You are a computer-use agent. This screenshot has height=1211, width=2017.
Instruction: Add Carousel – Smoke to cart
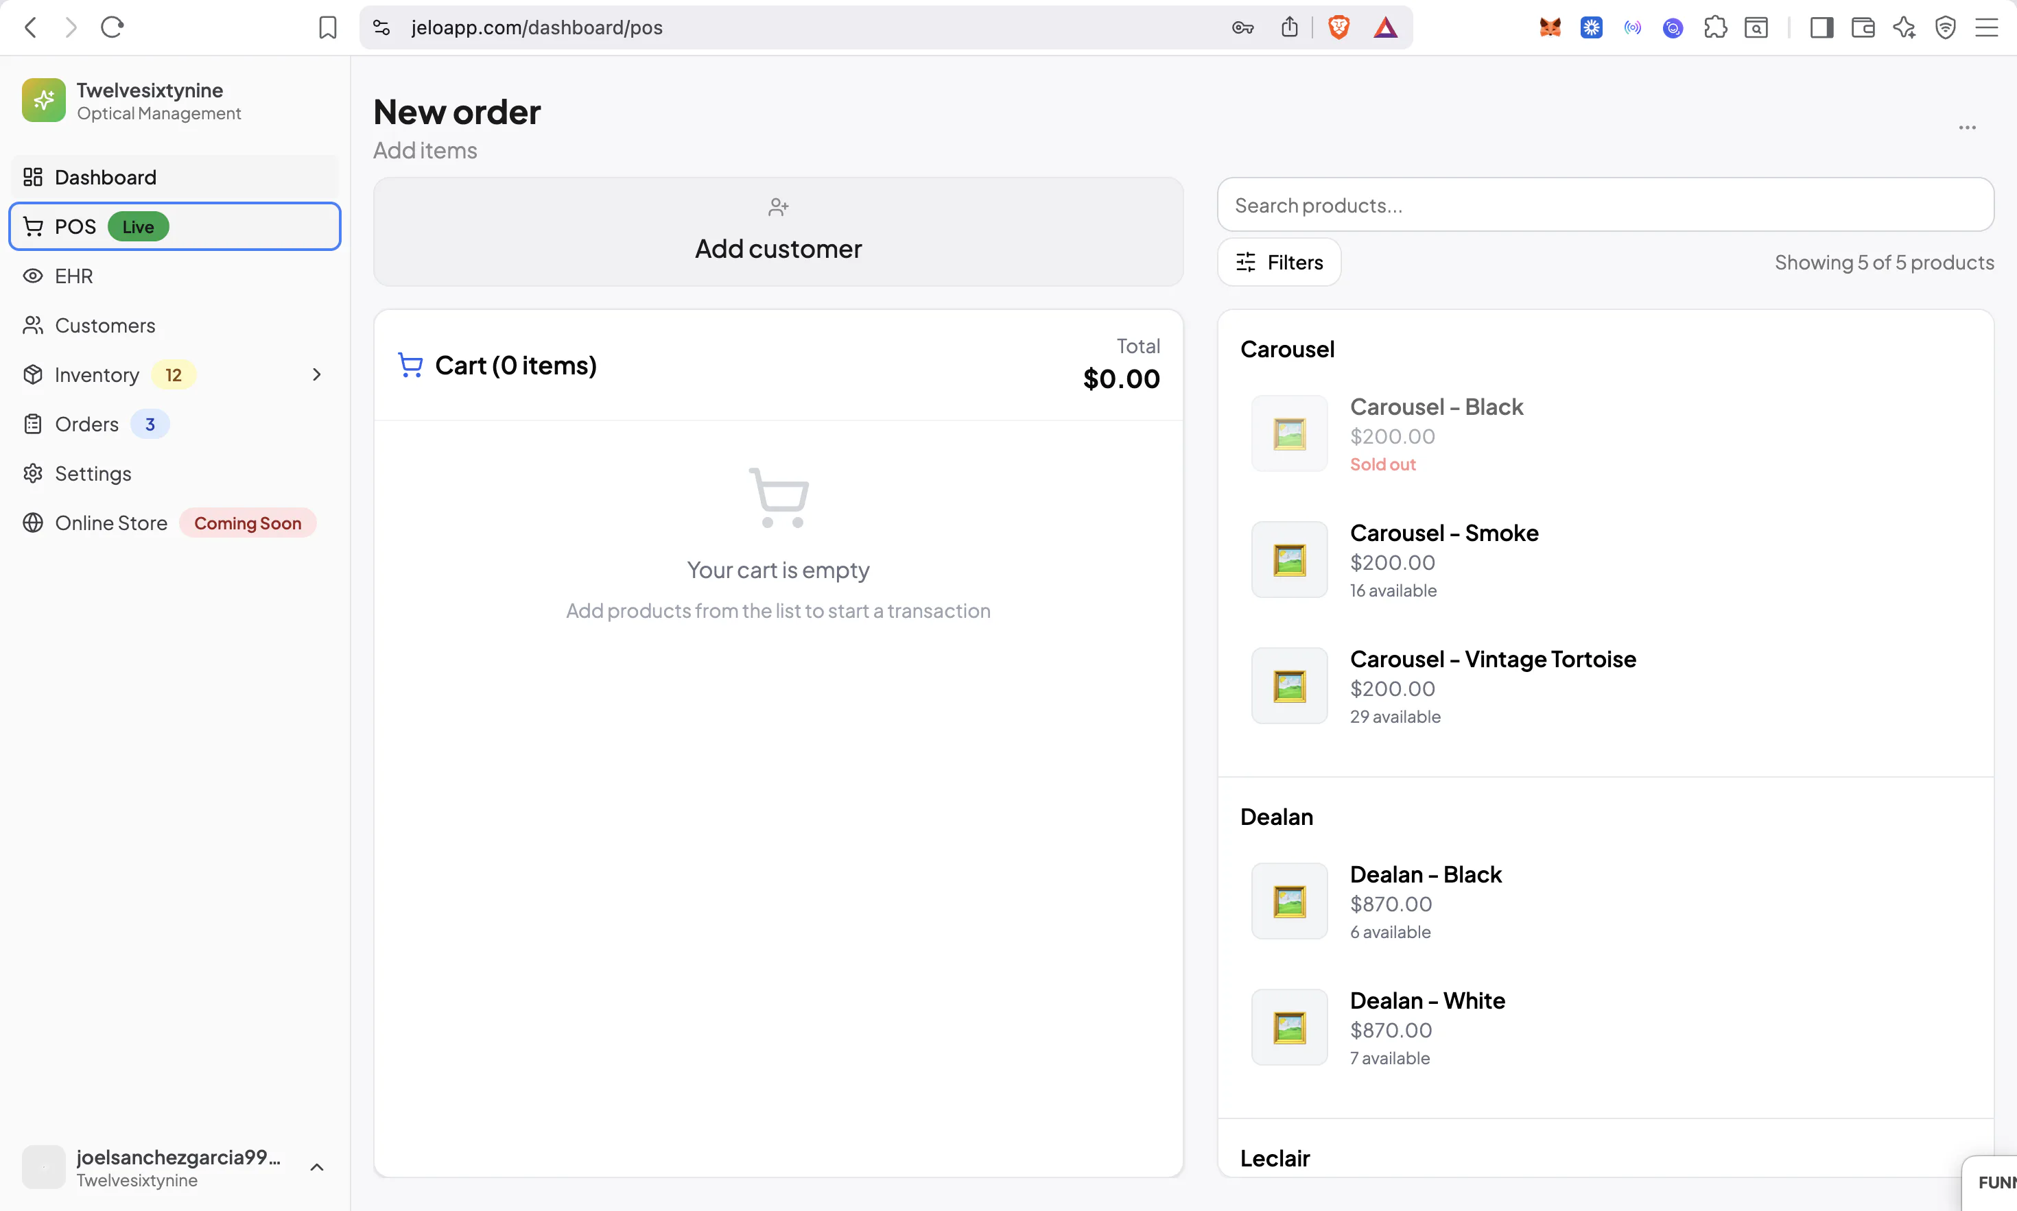[x=1605, y=560]
